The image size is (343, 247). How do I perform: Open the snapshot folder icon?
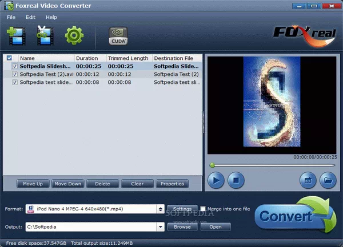328,180
